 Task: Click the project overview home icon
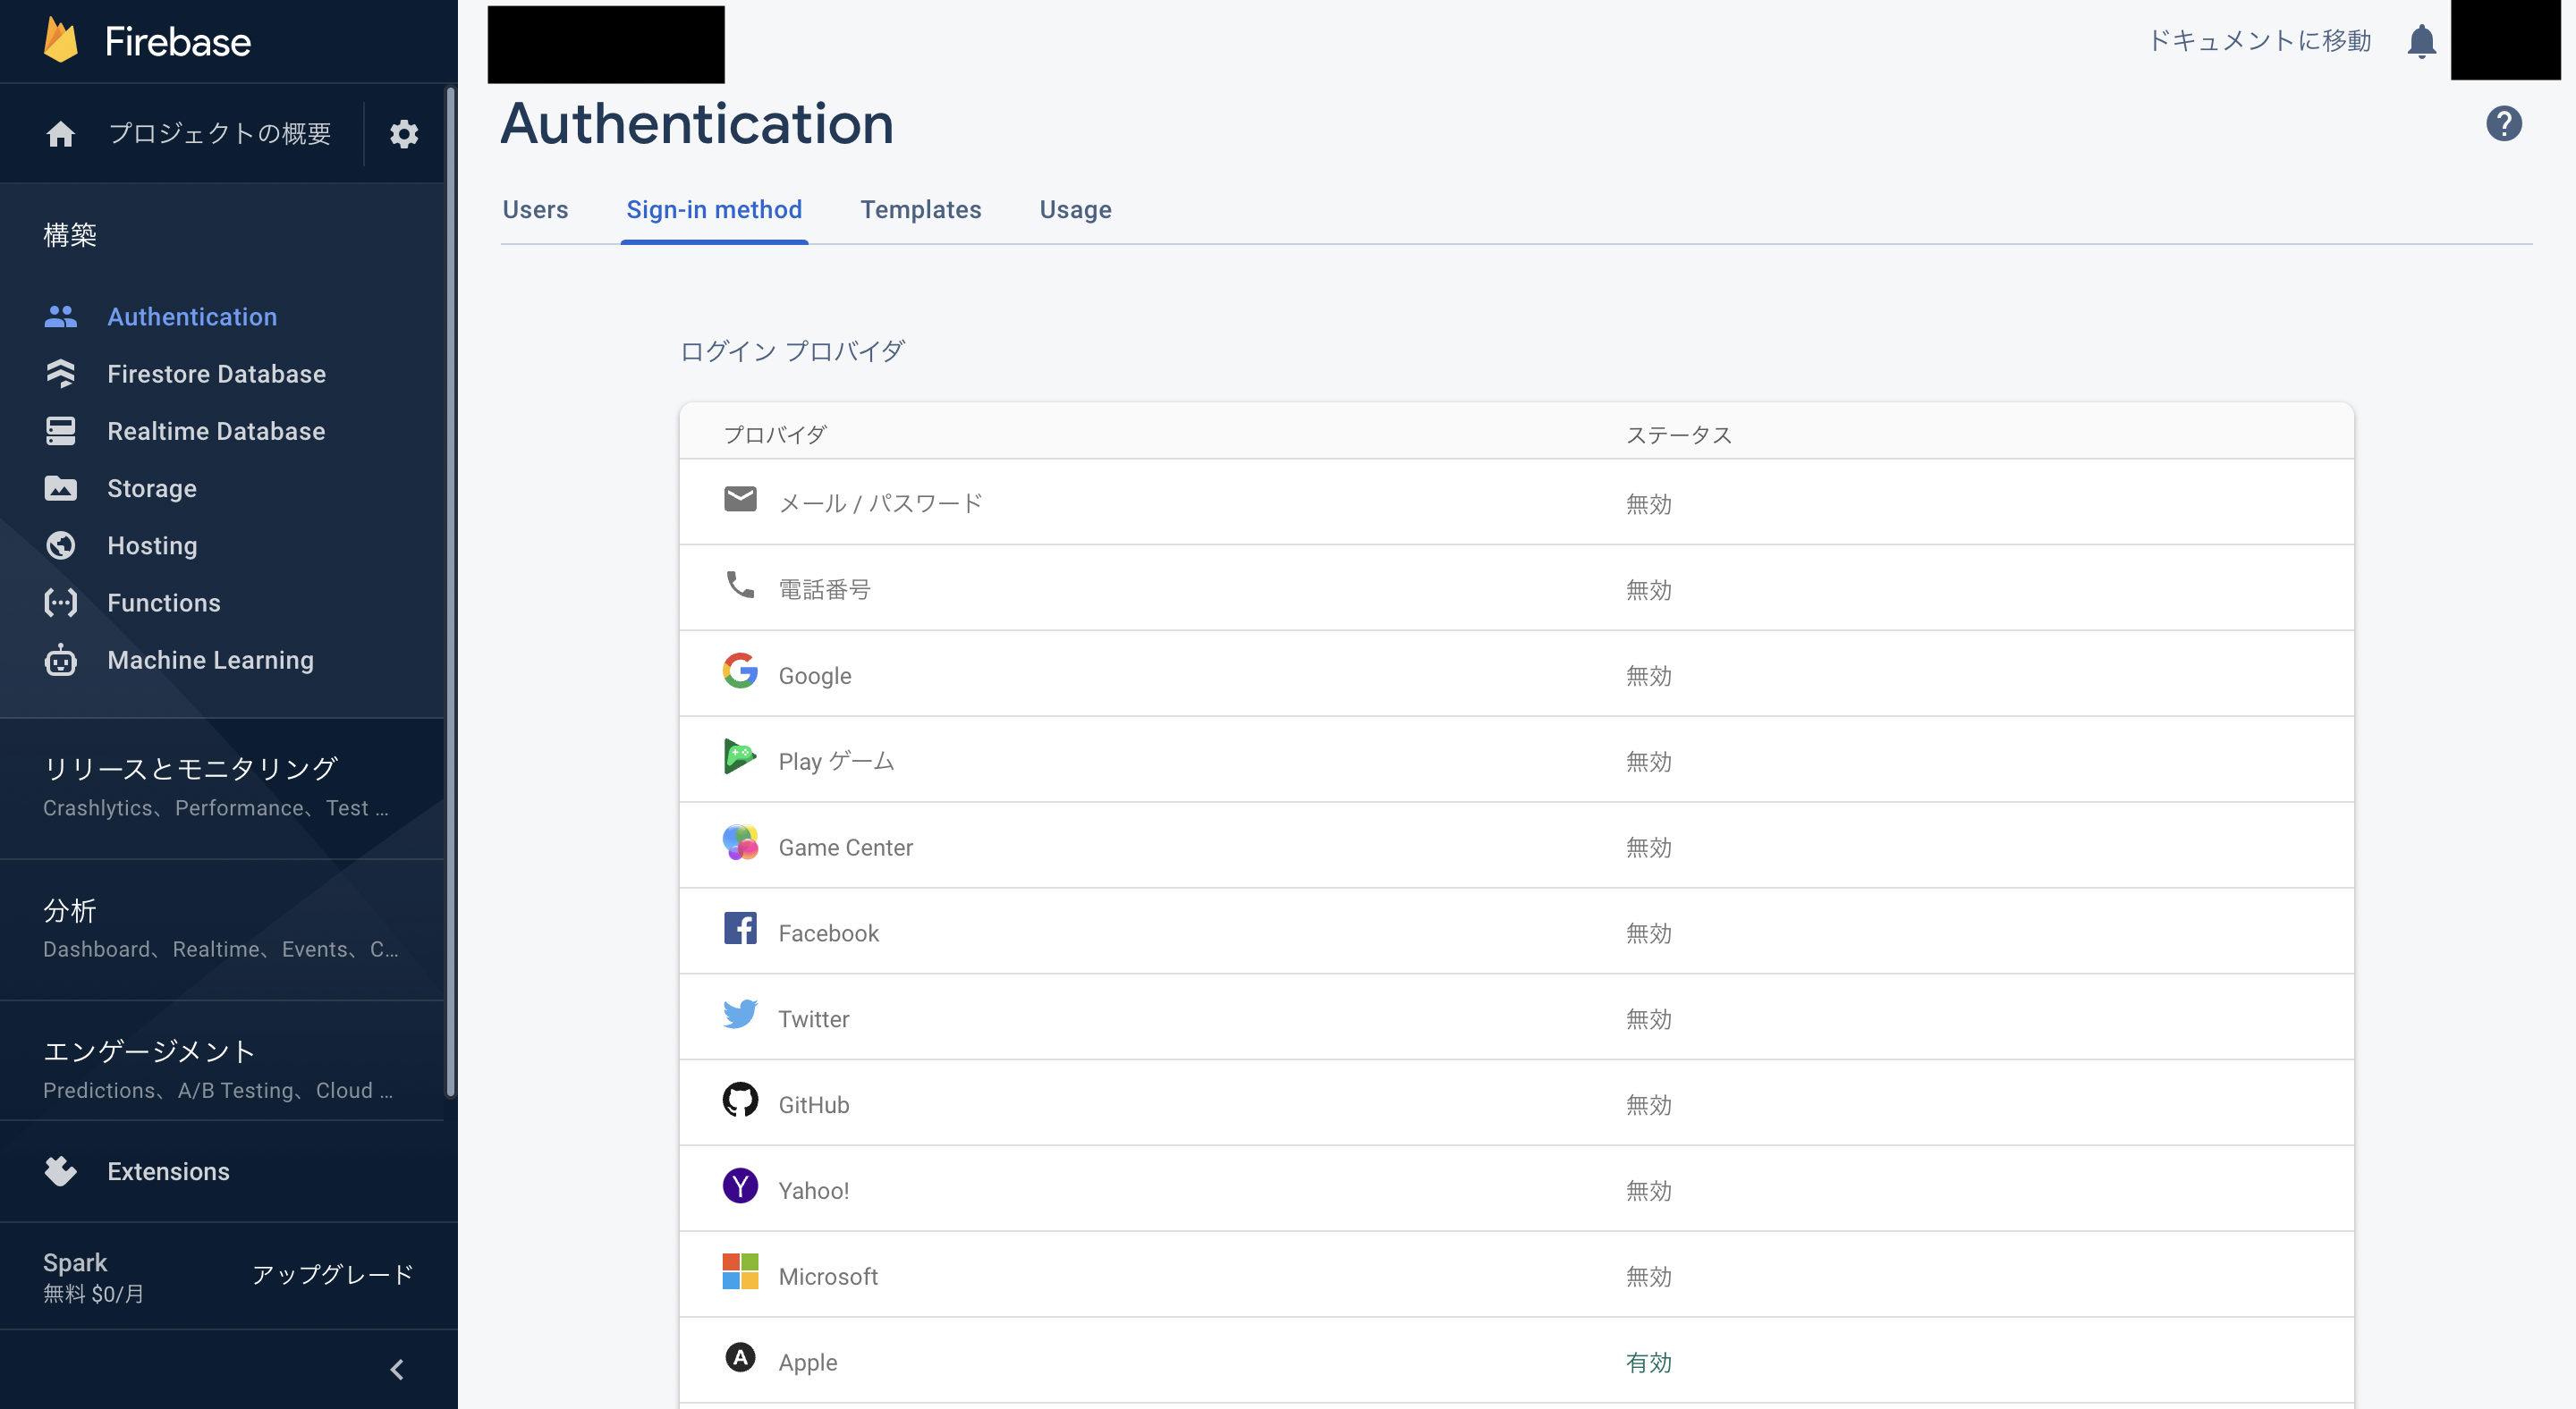tap(61, 134)
